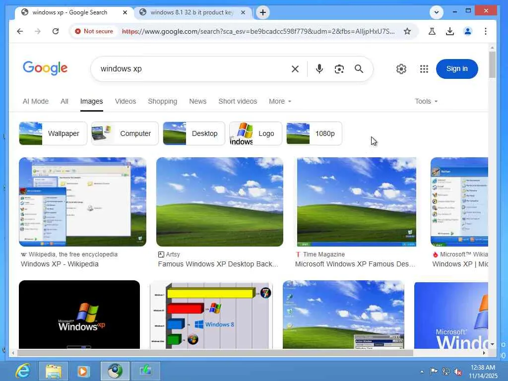Screen dimensions: 508x381
Task: Go back to the previous page
Action: coord(20,31)
